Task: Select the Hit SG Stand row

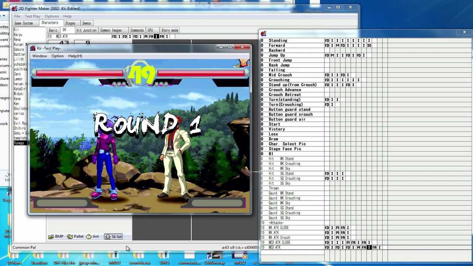Action: point(292,174)
